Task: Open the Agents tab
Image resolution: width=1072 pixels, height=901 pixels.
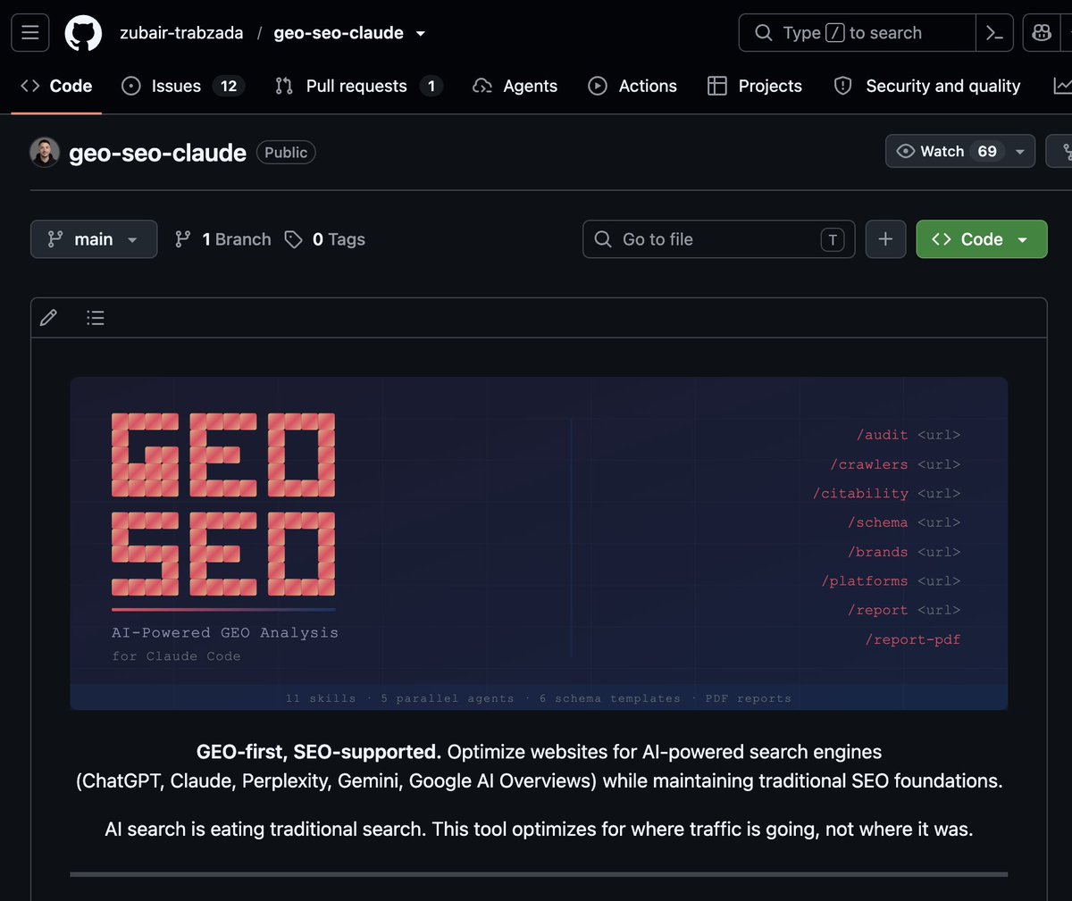Action: [x=515, y=86]
